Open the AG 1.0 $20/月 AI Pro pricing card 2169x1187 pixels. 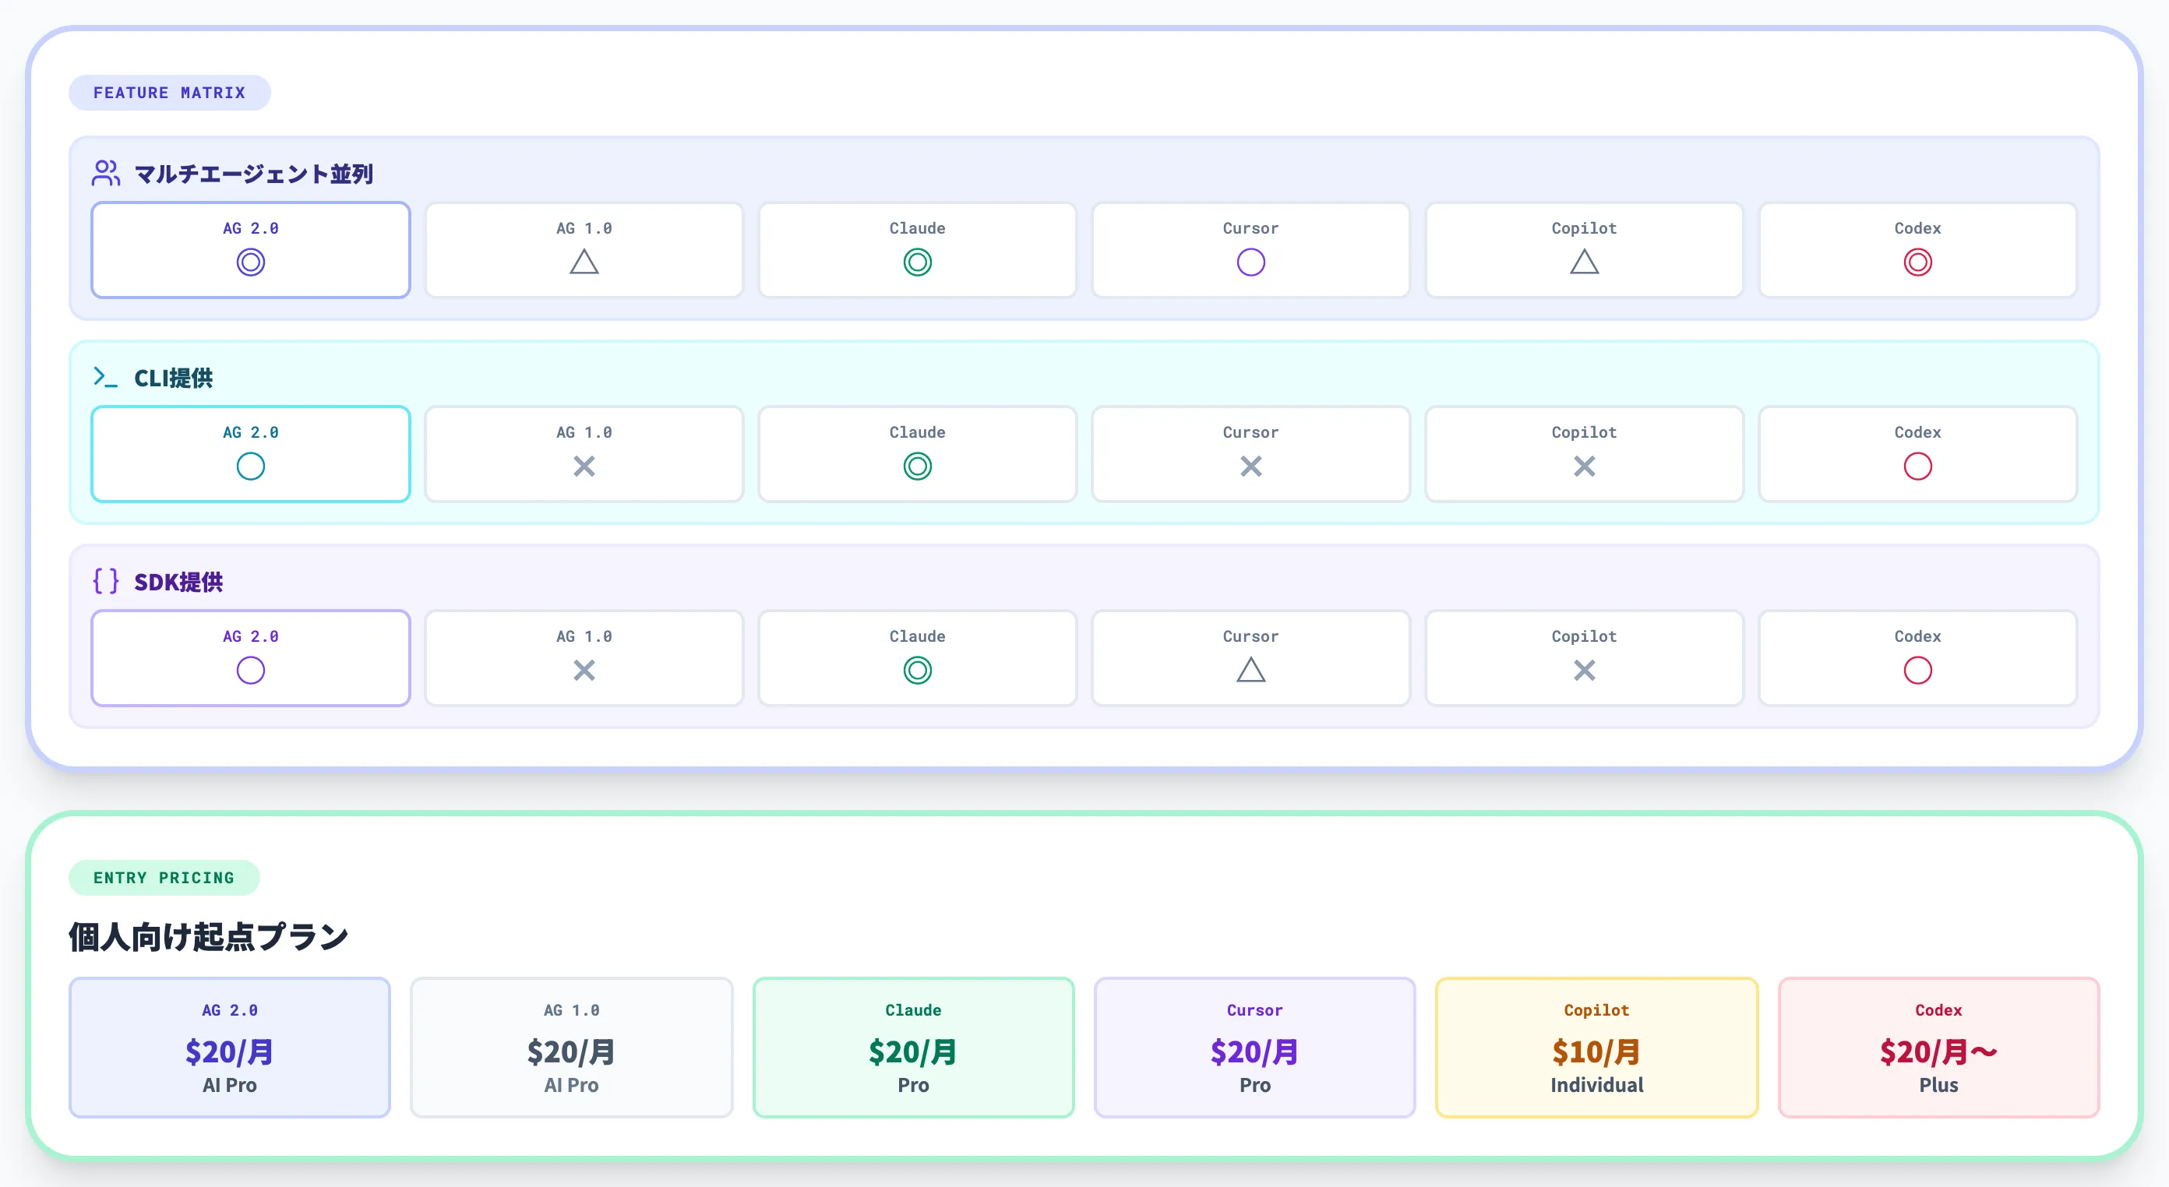coord(572,1048)
